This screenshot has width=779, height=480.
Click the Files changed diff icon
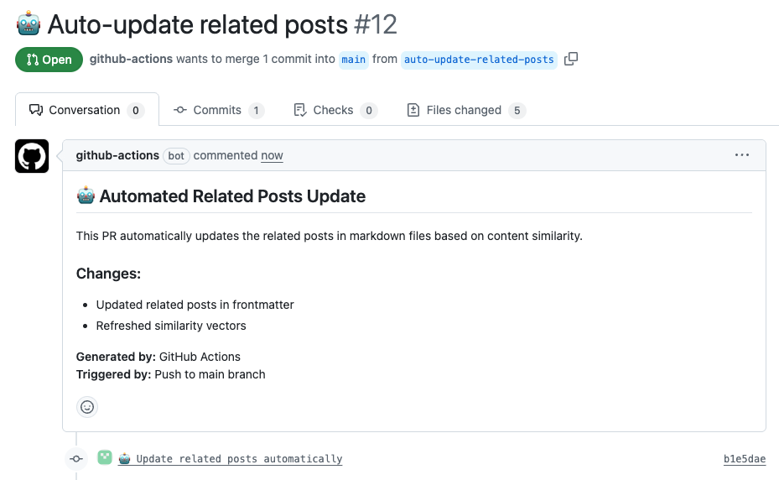point(413,110)
